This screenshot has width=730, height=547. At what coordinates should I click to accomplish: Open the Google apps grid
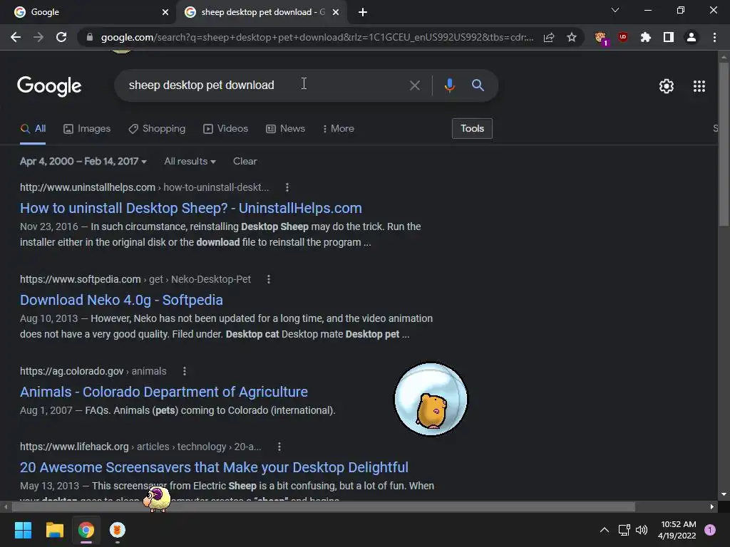click(x=699, y=86)
